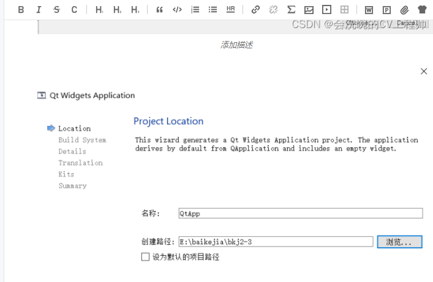The image size is (433, 282).
Task: Click the Qt Widgets Application title
Action: click(92, 95)
